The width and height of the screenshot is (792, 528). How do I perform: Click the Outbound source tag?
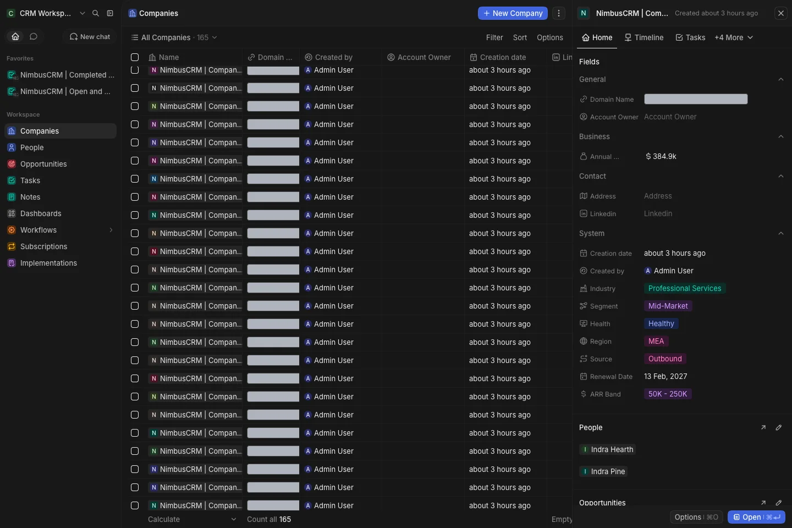pyautogui.click(x=665, y=359)
